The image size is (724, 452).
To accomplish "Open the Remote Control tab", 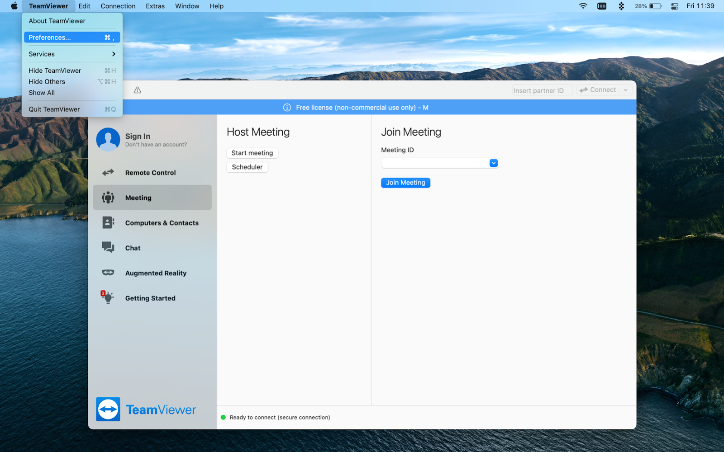I will [x=152, y=173].
